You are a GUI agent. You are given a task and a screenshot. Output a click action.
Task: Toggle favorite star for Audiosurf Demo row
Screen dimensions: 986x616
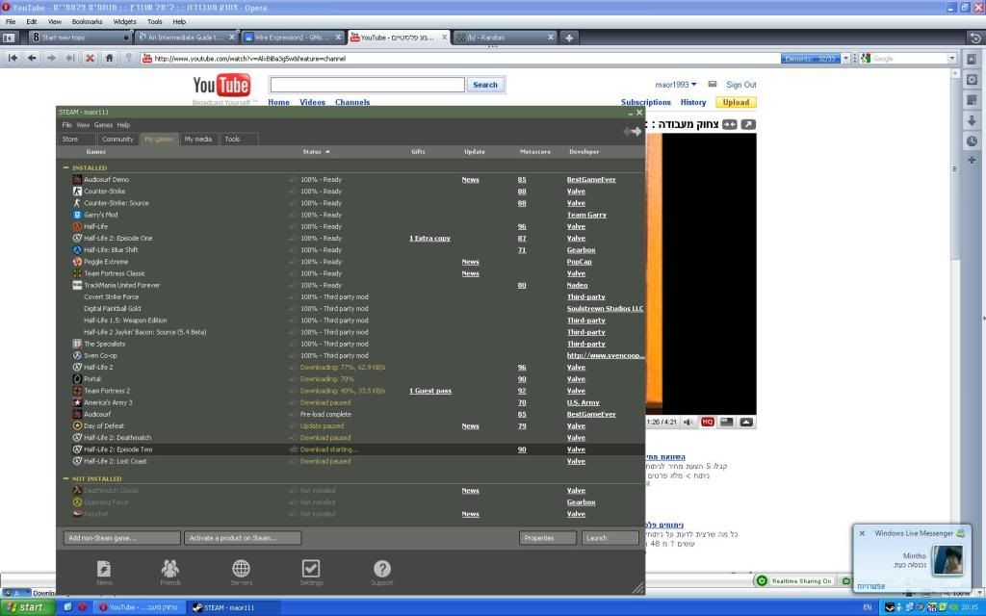(293, 180)
